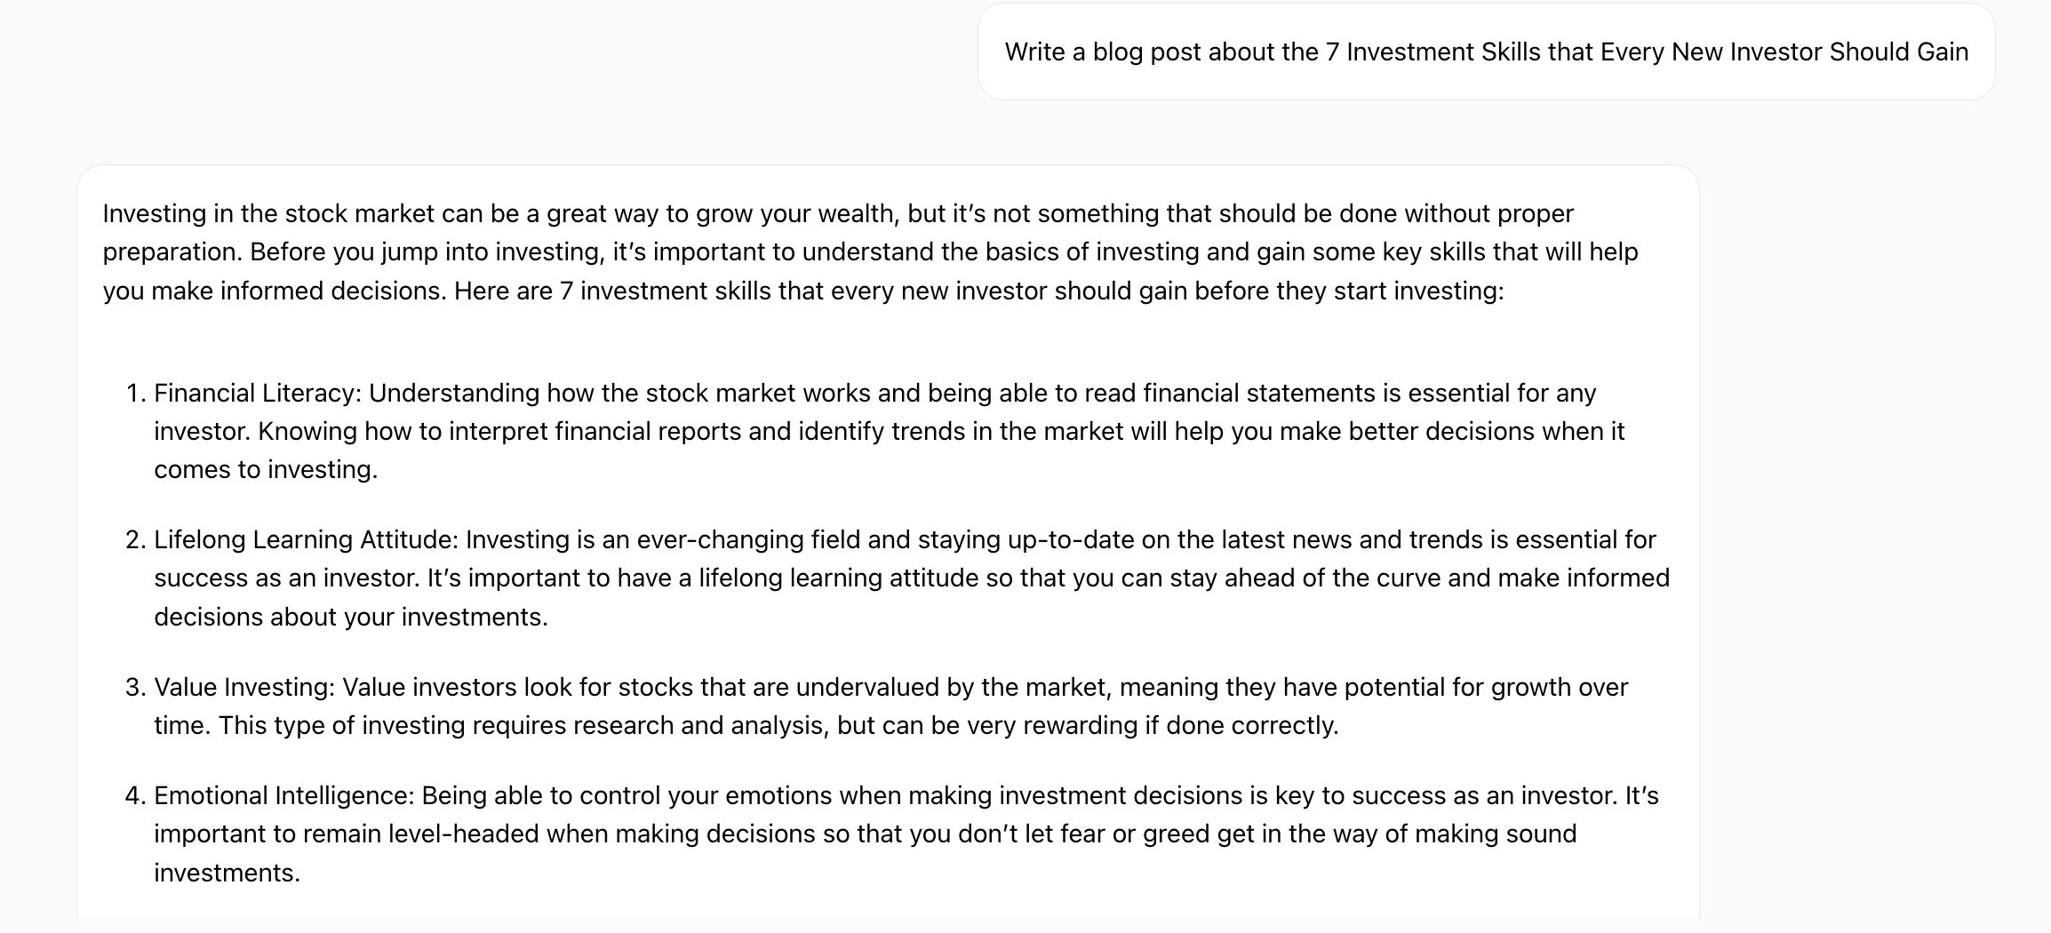
Task: Click the "2." list number marker
Action: point(136,540)
